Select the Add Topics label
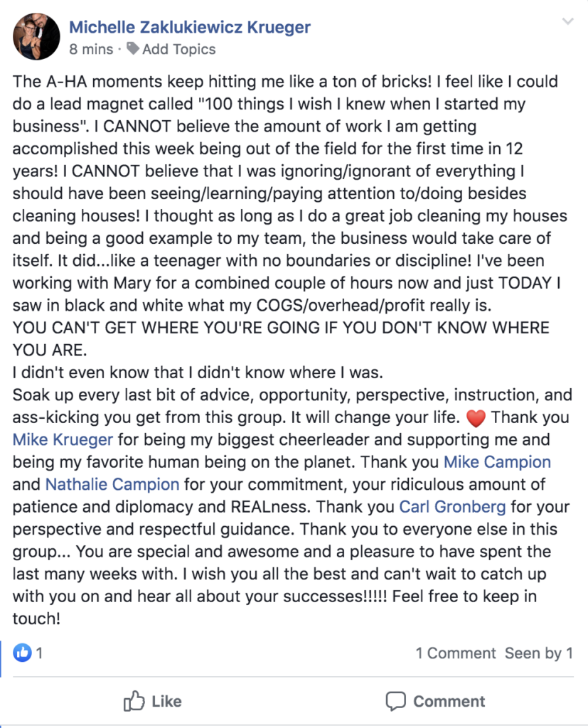Viewport: 588px width, 728px height. [178, 50]
